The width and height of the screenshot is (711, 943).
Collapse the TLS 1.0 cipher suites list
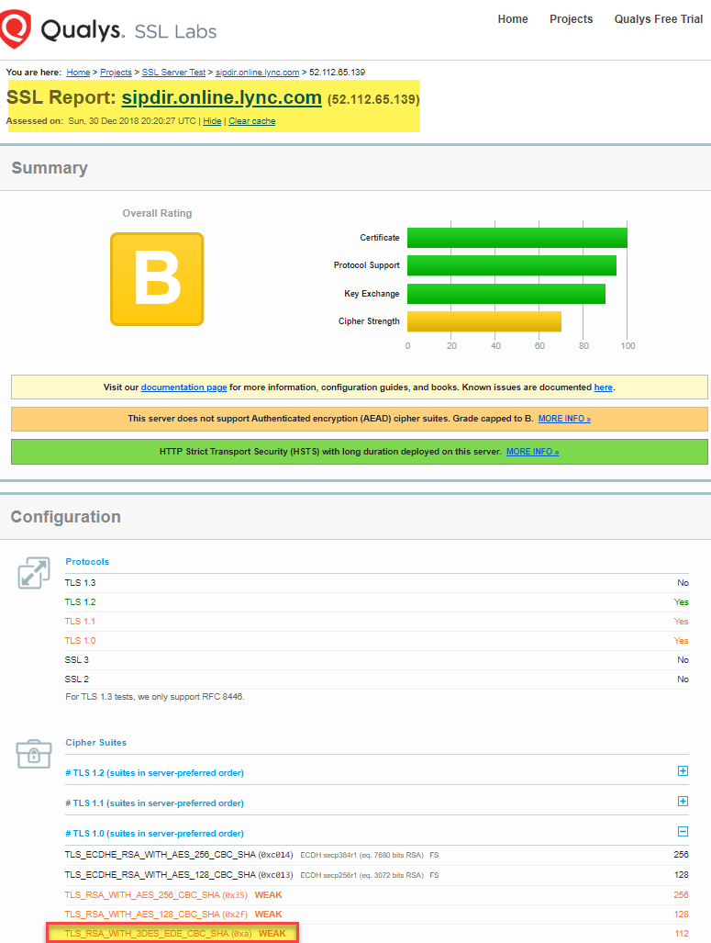click(x=683, y=832)
